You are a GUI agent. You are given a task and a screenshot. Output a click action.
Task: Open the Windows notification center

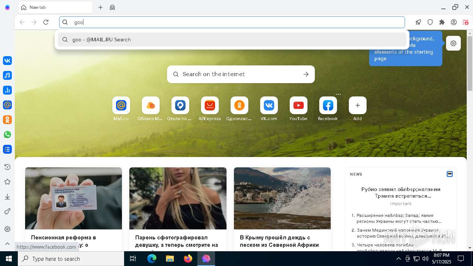click(461, 259)
